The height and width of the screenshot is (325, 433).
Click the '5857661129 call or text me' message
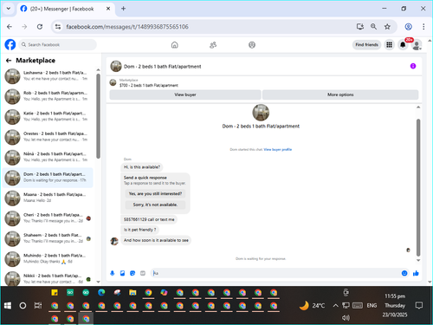pyautogui.click(x=149, y=219)
